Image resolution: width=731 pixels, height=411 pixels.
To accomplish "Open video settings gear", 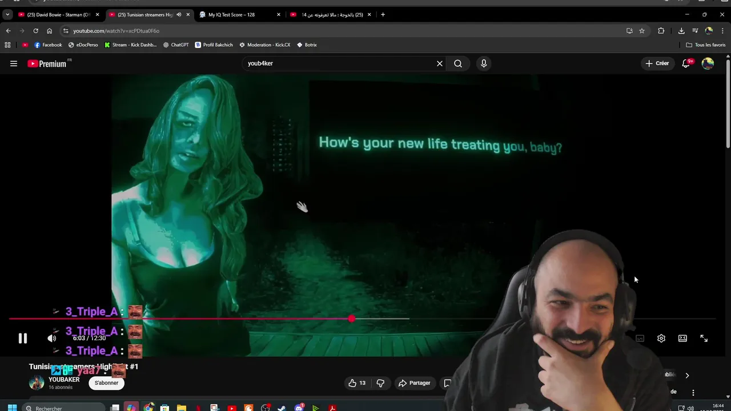I will [x=661, y=339].
